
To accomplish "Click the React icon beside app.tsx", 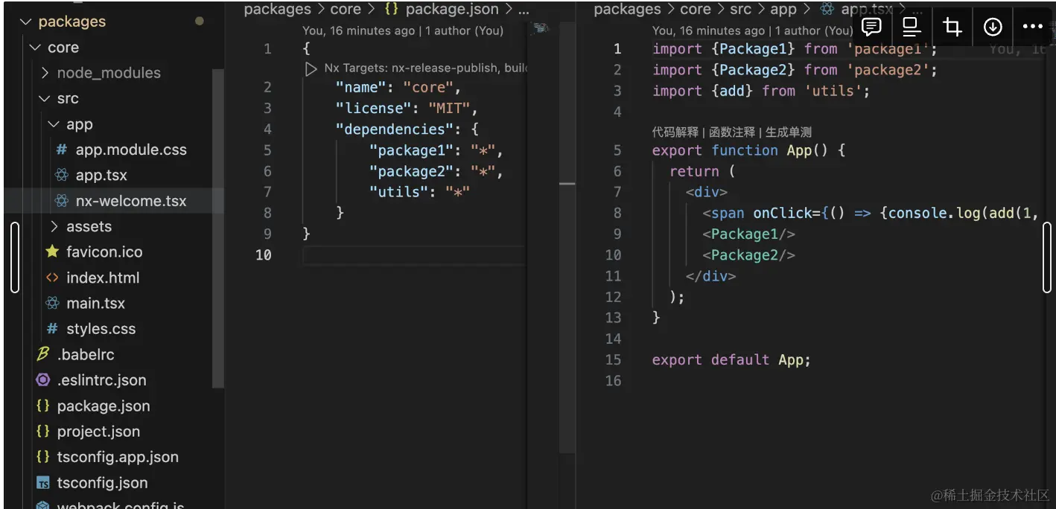I will click(62, 176).
